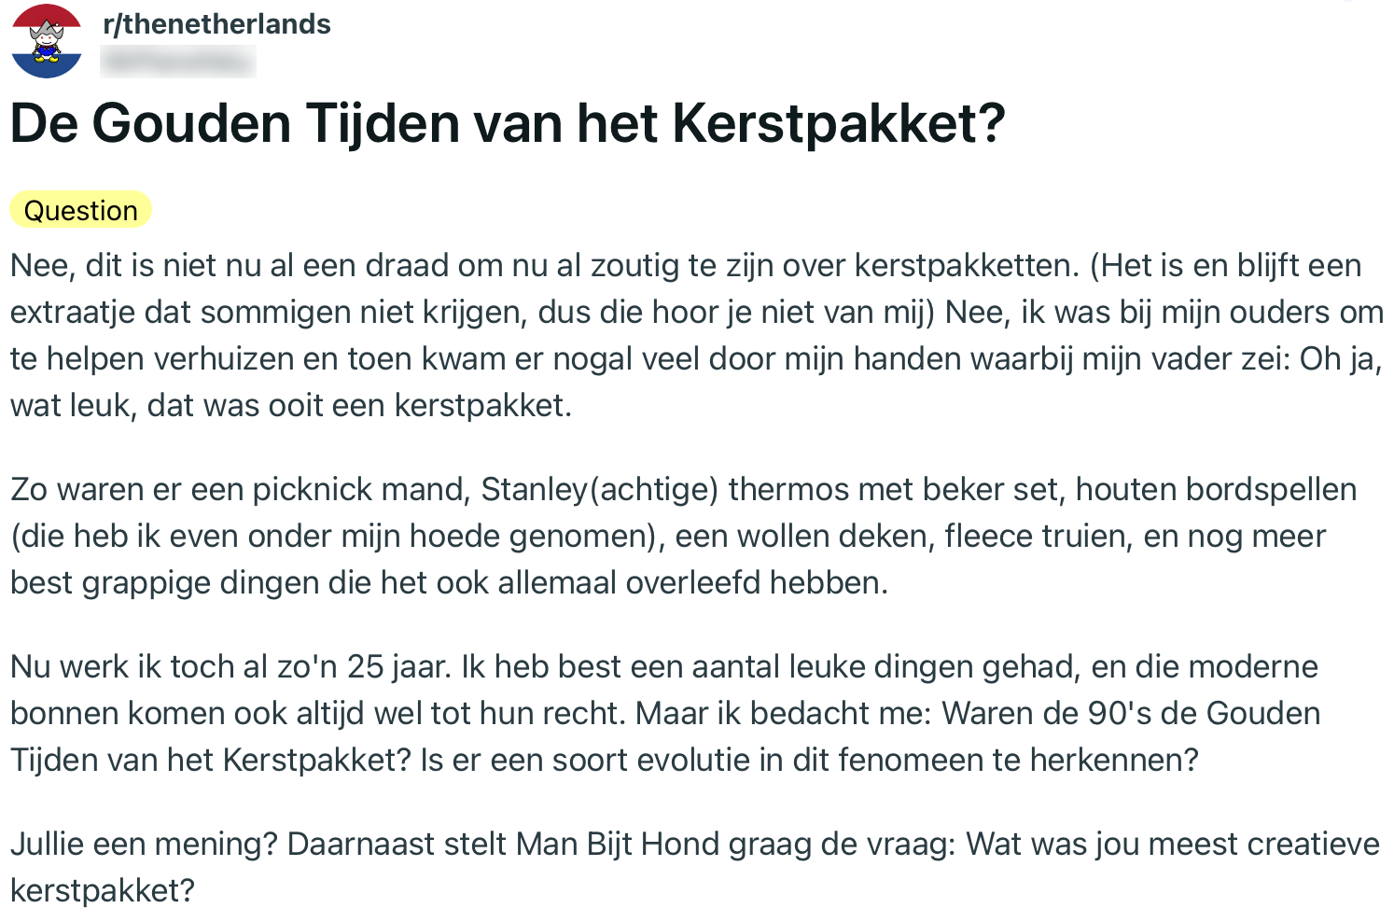
Task: Select the yellow Question flair tag
Action: coord(80,210)
